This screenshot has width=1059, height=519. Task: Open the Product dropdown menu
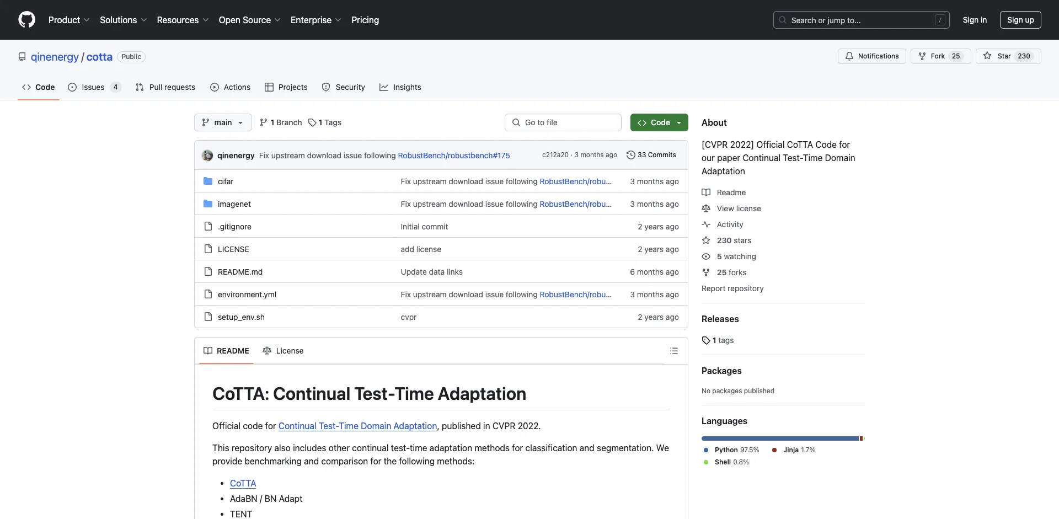[69, 20]
